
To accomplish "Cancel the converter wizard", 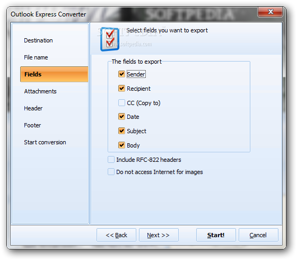I will [258, 235].
